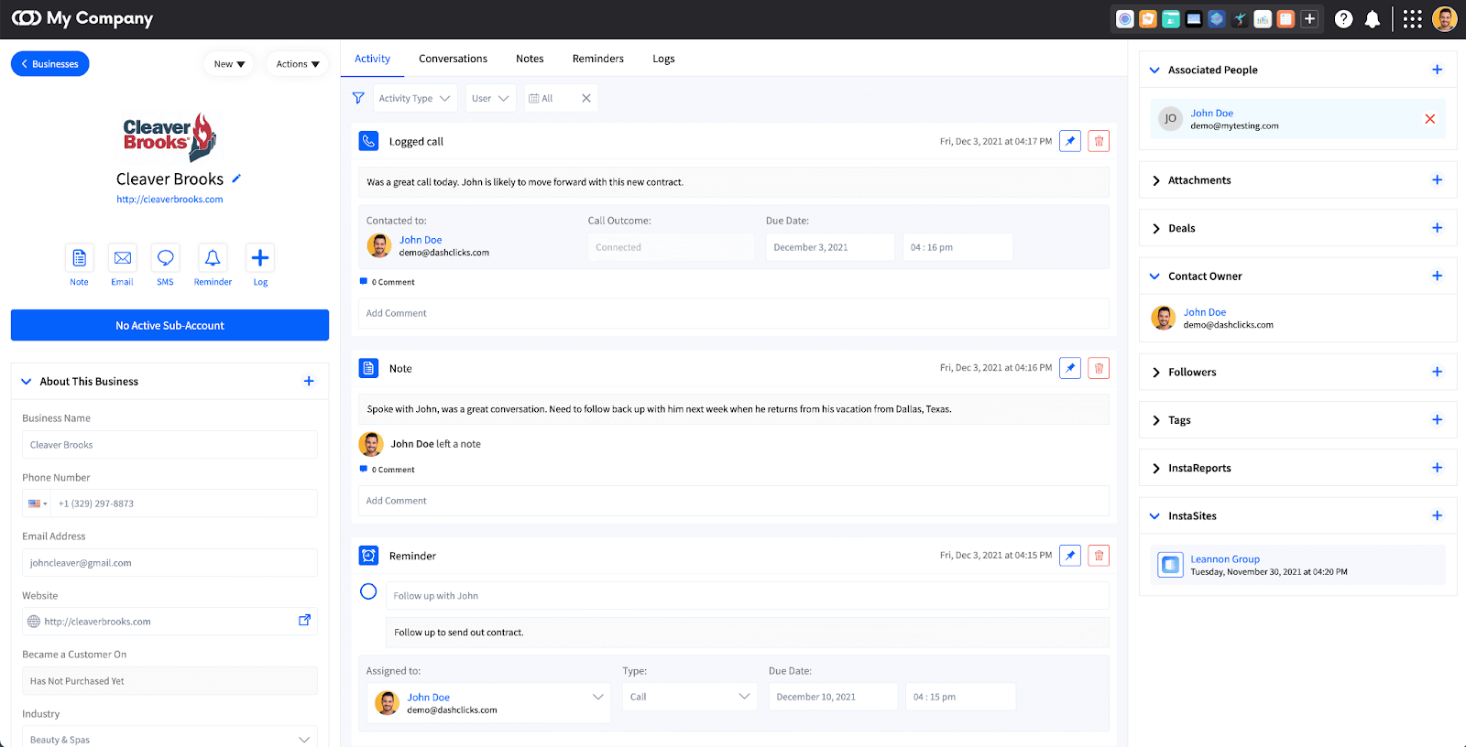1466x747 pixels.
Task: Pin the Reminder activity
Action: [x=1070, y=556]
